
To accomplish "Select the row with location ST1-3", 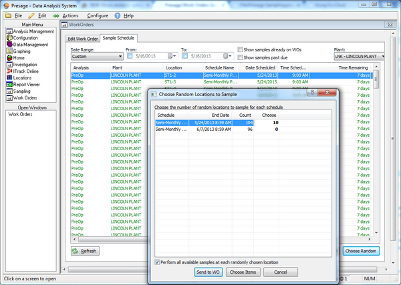I will 221,82.
